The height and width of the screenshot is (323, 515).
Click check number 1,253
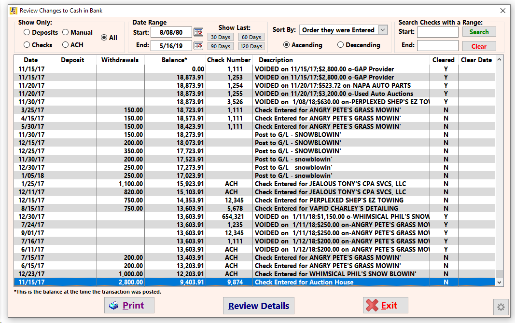235,78
